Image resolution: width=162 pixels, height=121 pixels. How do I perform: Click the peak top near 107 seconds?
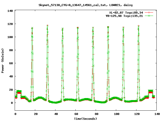123,27
